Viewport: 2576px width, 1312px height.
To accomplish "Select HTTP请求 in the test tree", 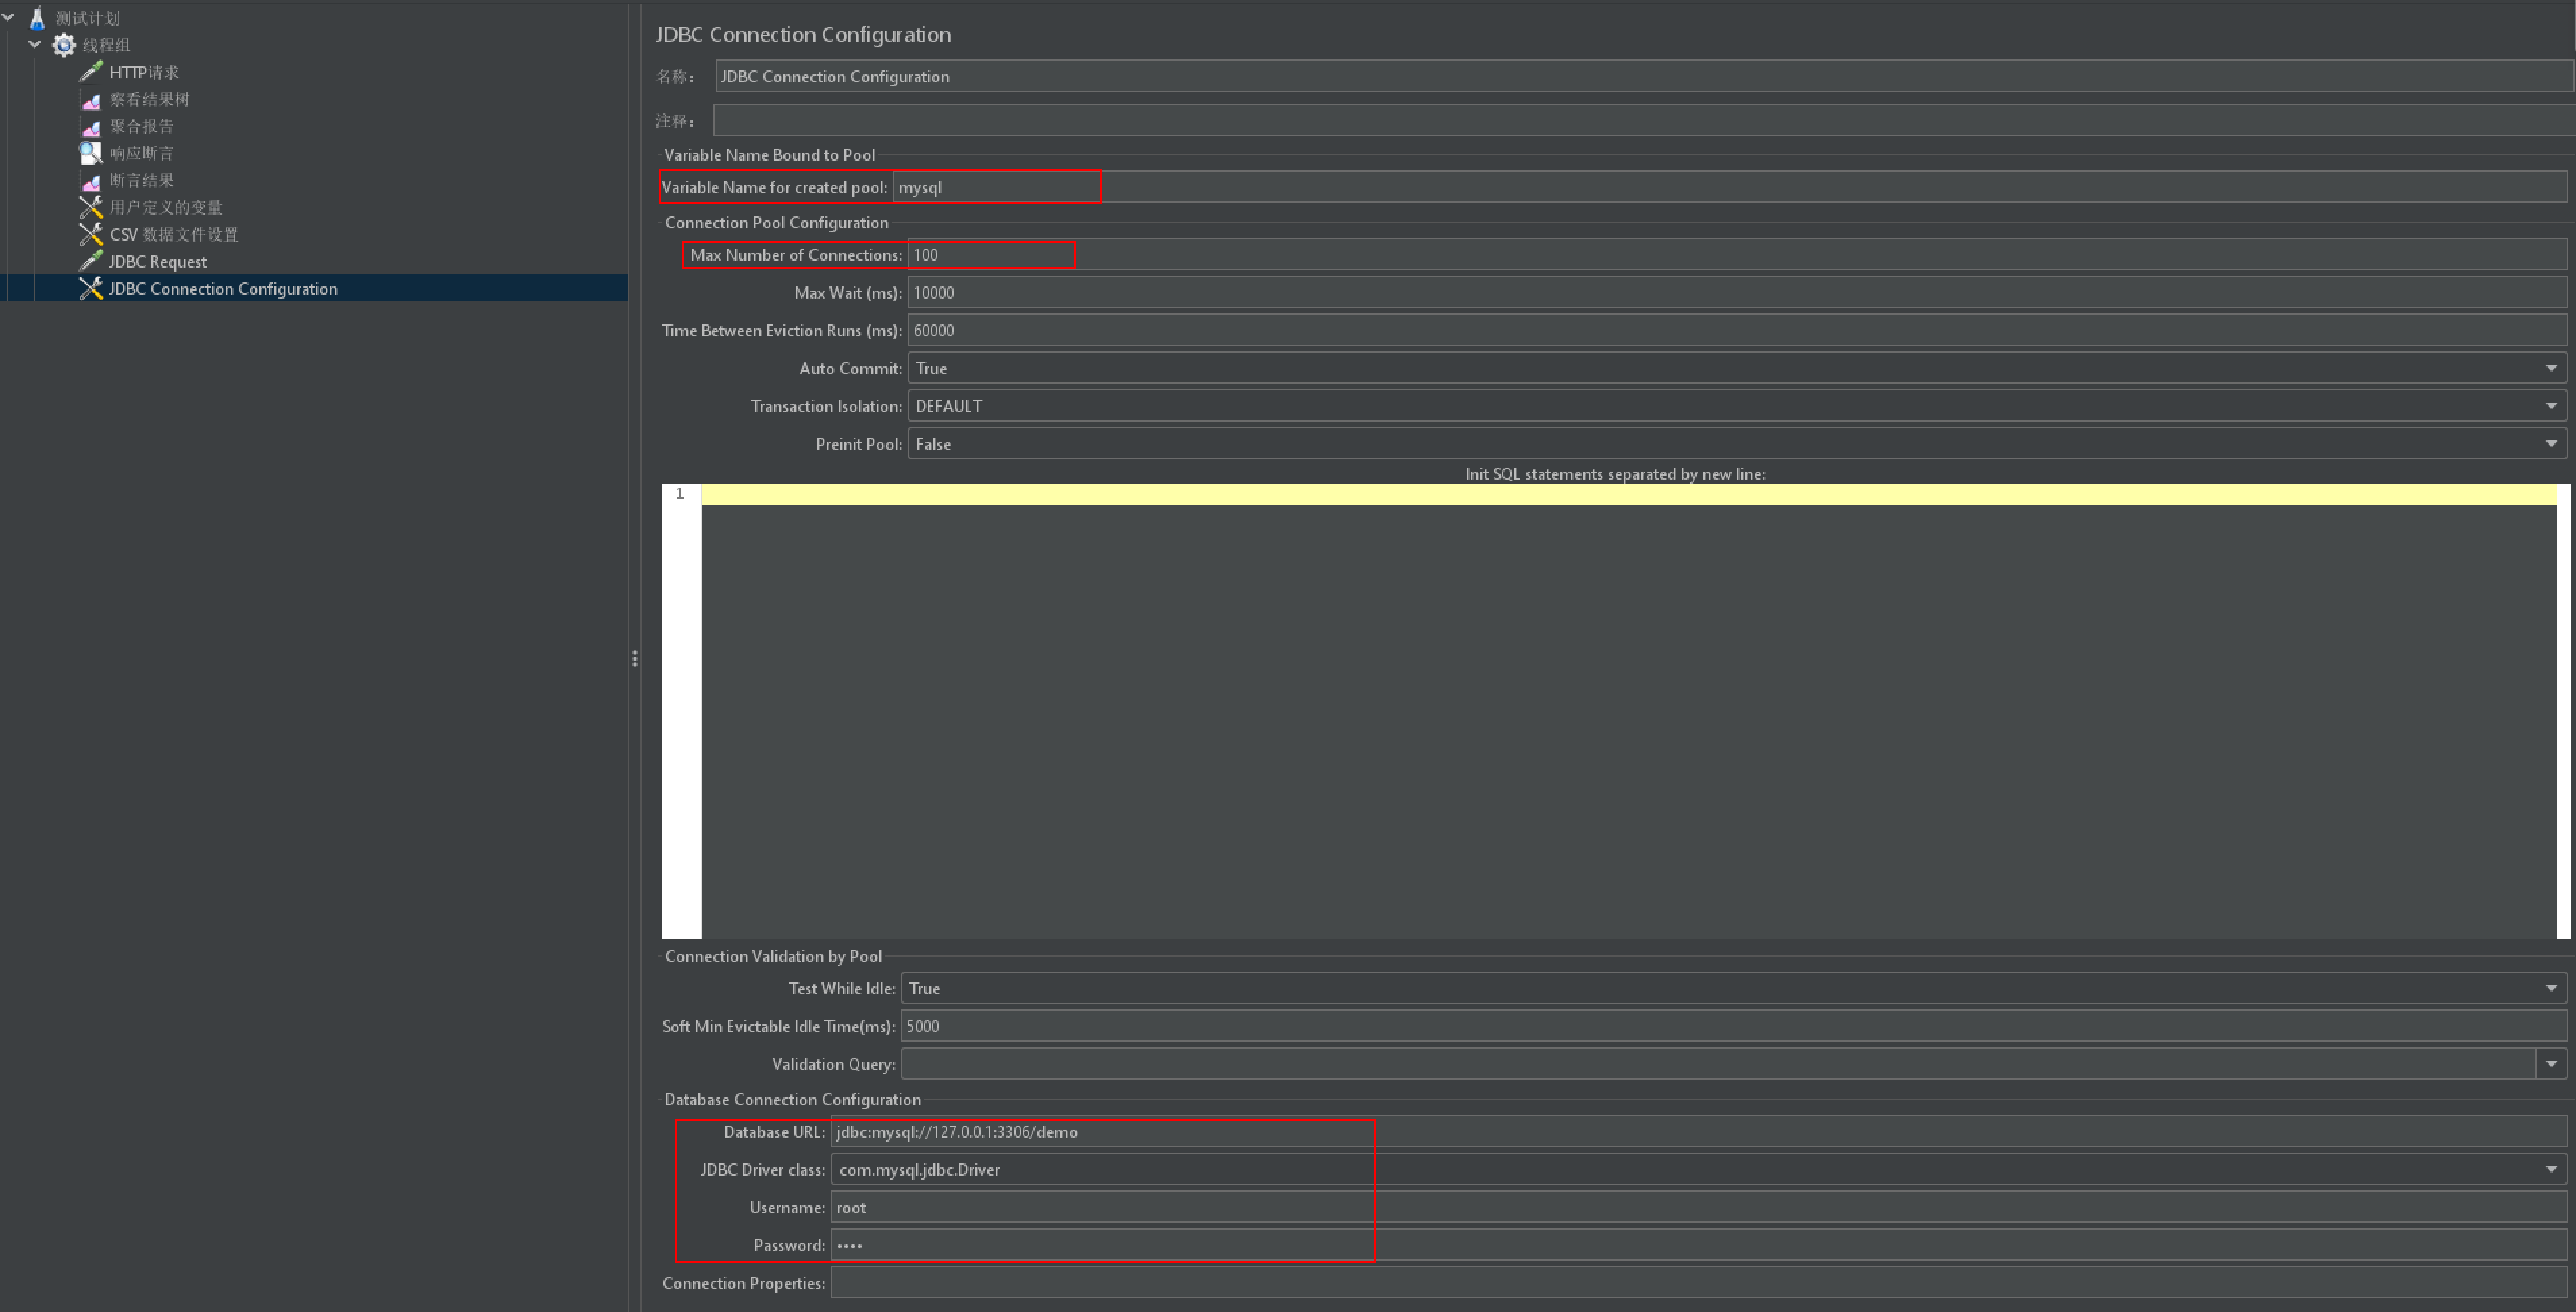I will click(x=144, y=72).
